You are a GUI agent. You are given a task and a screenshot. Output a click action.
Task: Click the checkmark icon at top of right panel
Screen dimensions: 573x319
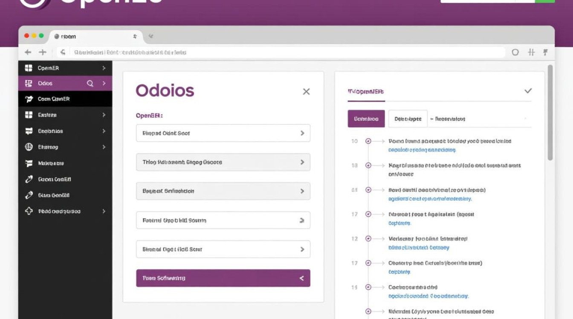[x=528, y=91]
